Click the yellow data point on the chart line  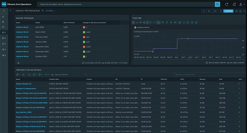pyautogui.click(x=188, y=38)
